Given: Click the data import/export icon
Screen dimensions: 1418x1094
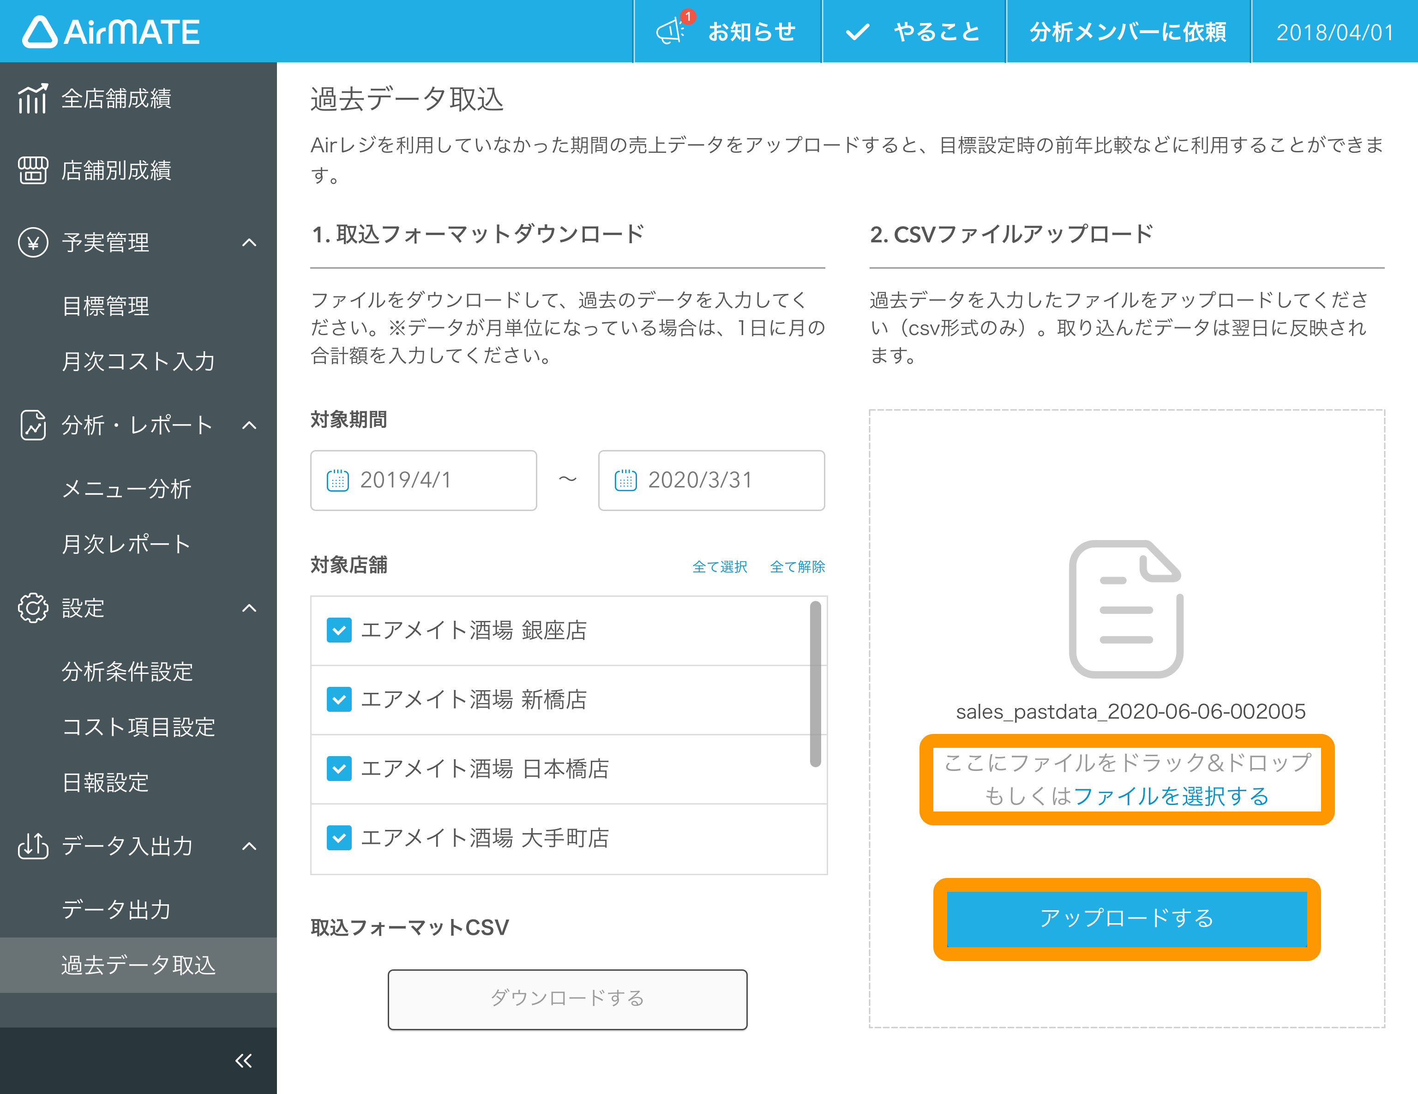Looking at the screenshot, I should tap(32, 846).
